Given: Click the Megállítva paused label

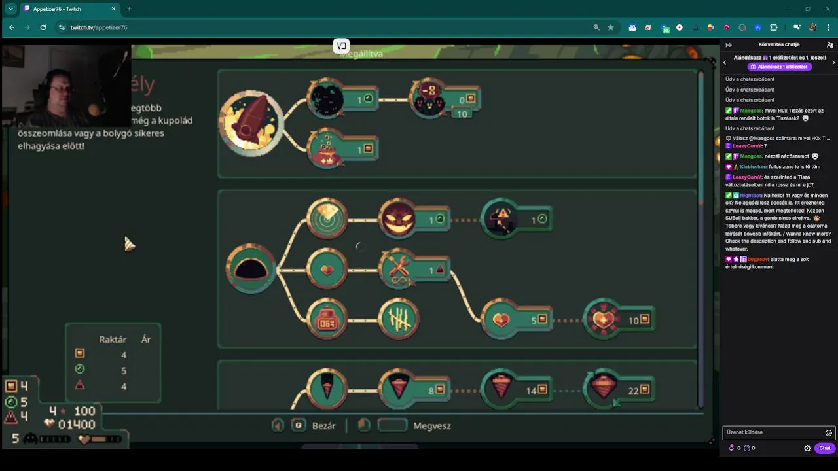Looking at the screenshot, I should [361, 54].
